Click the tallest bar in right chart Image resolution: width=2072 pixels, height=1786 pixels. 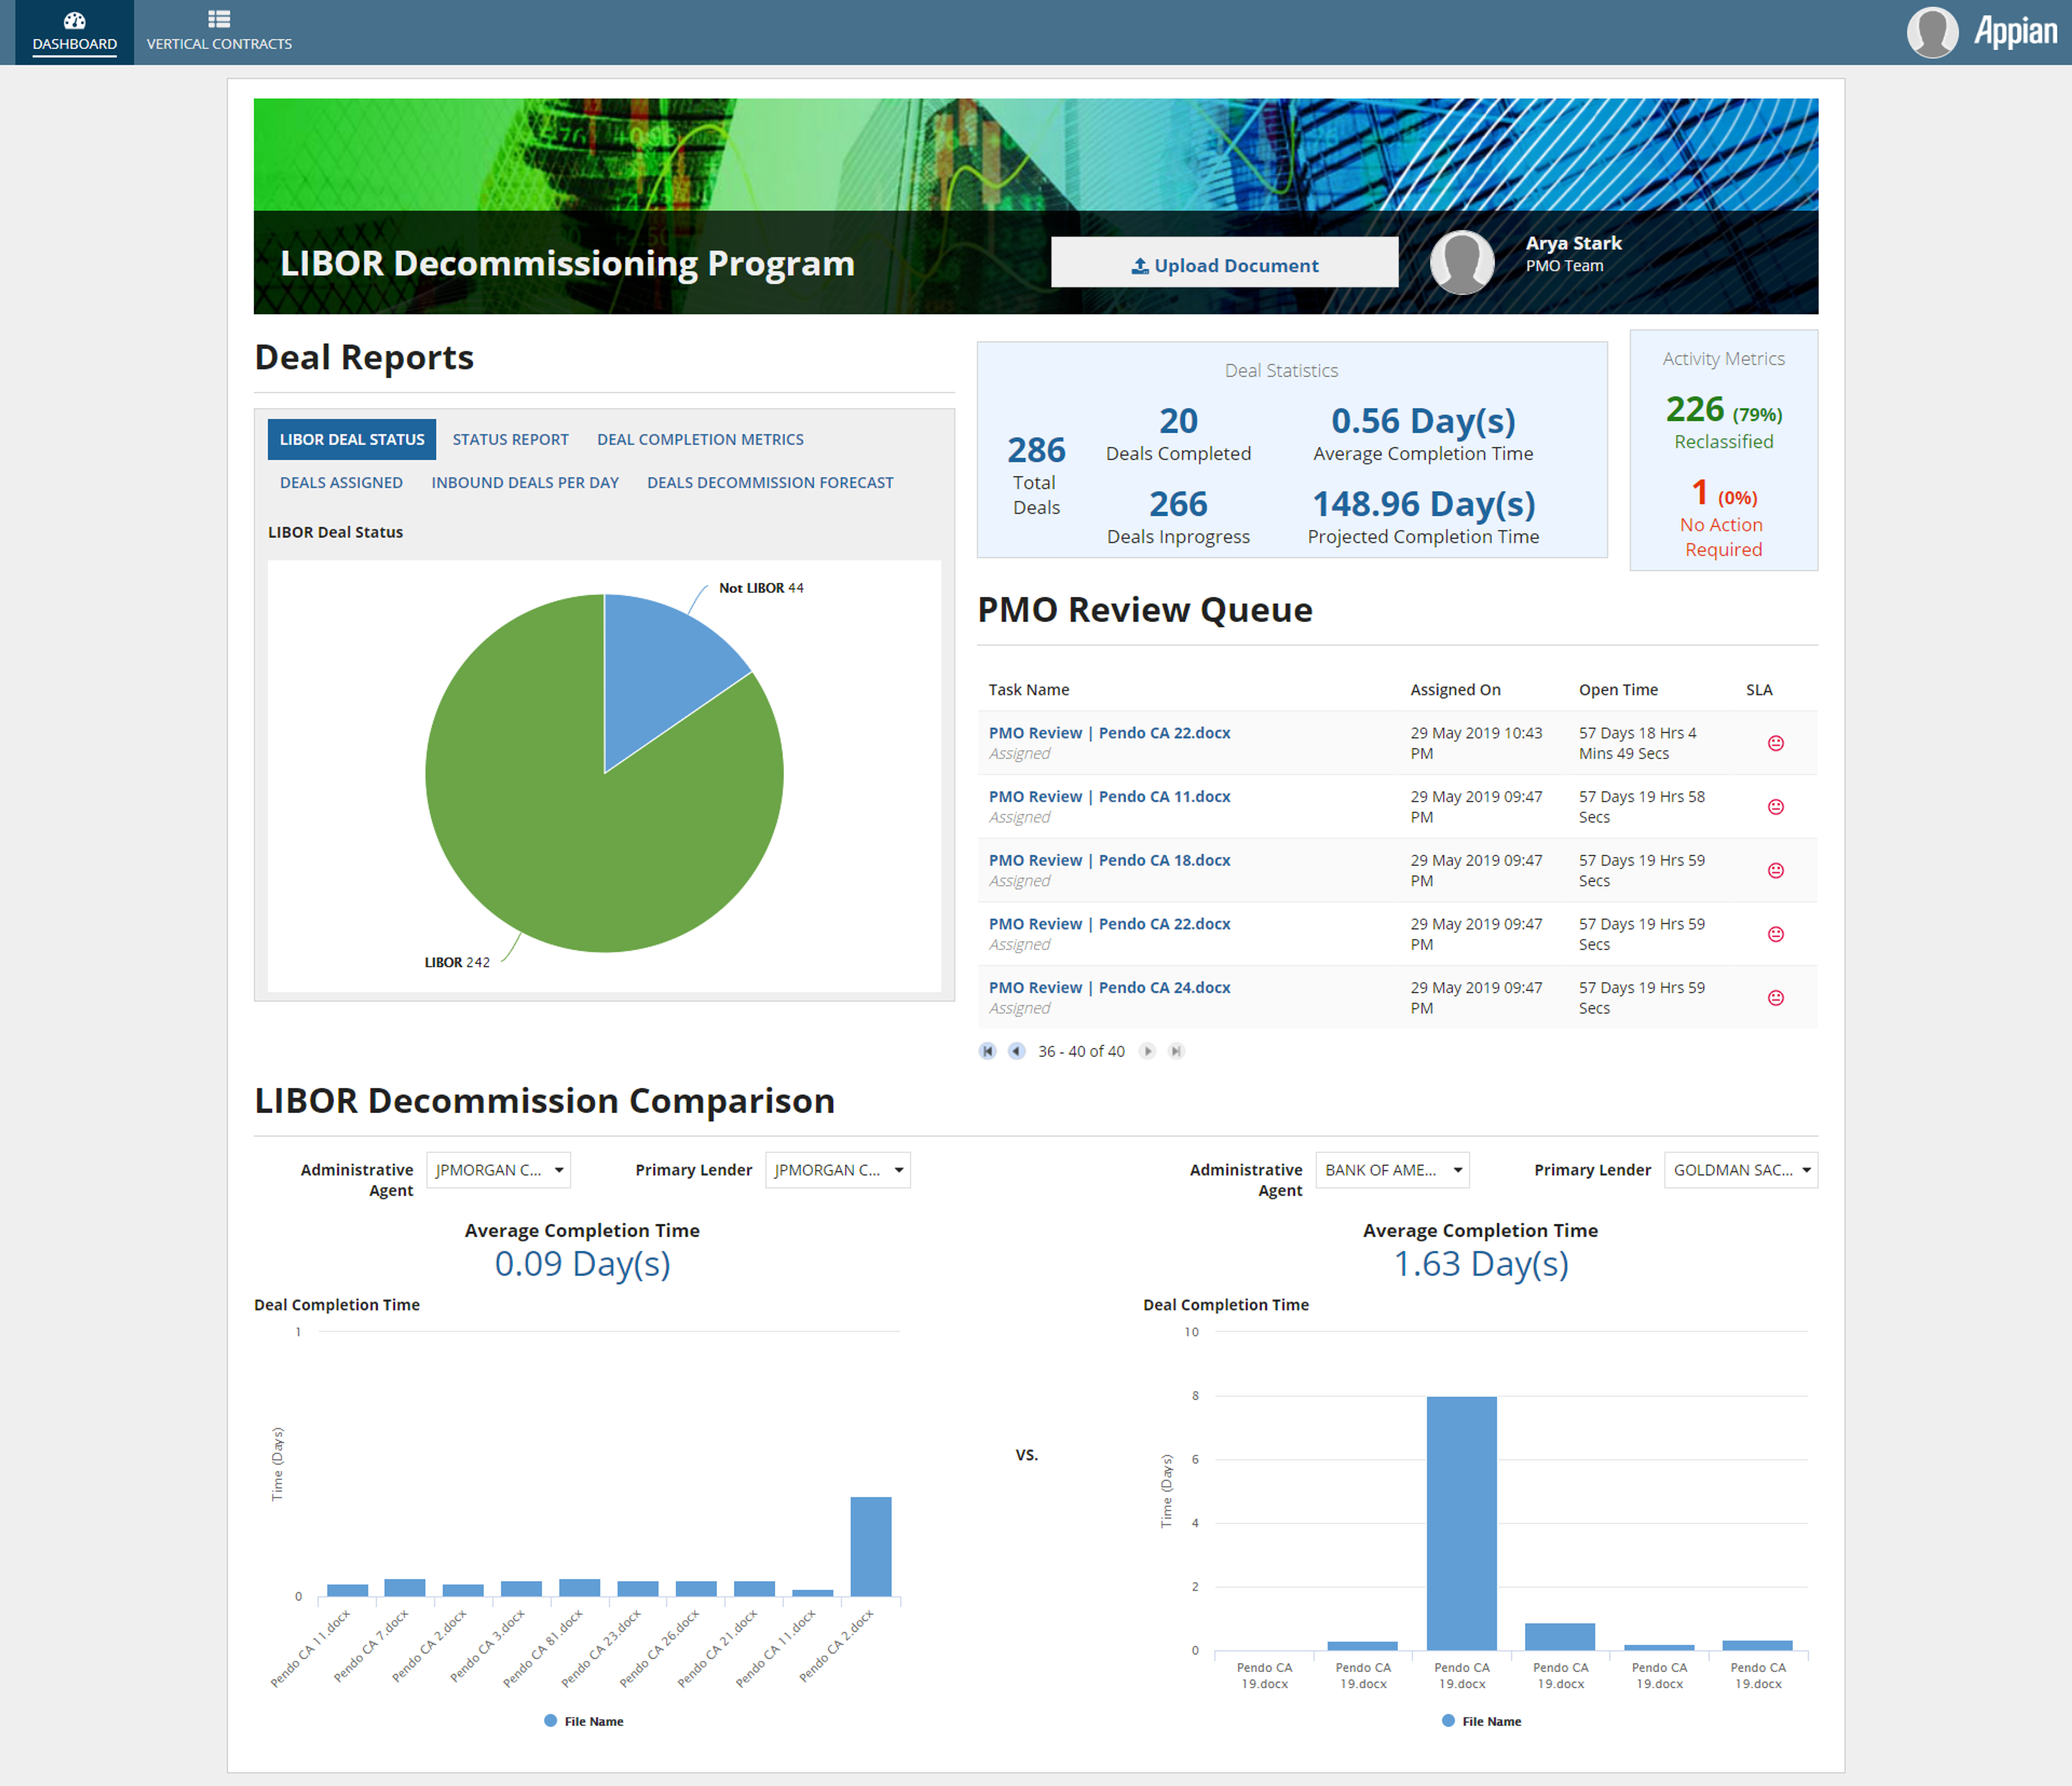[x=1462, y=1523]
